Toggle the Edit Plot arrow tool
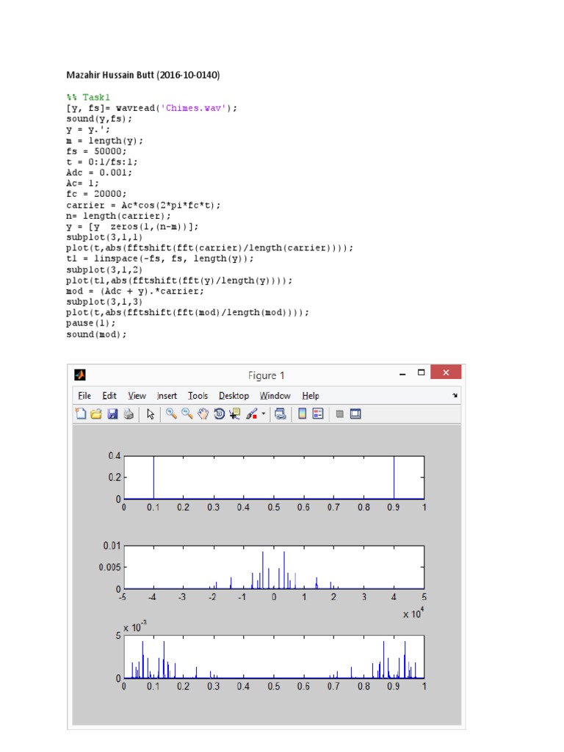The width and height of the screenshot is (564, 752). (x=151, y=414)
